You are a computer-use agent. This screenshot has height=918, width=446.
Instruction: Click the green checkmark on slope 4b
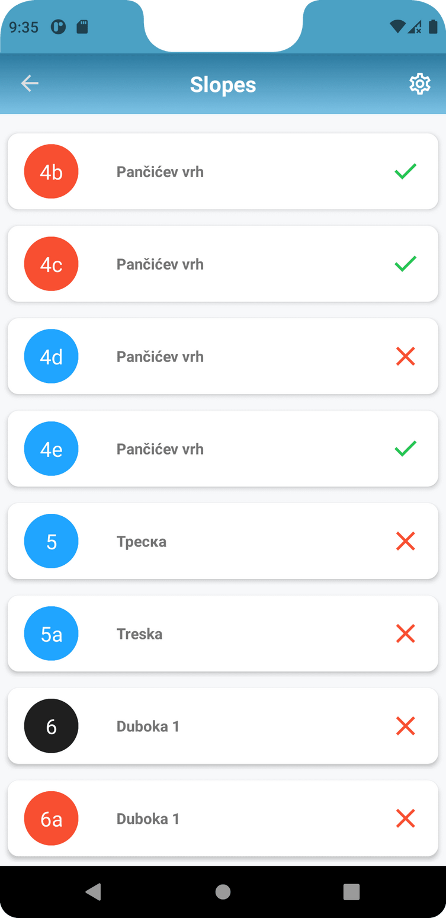click(405, 171)
